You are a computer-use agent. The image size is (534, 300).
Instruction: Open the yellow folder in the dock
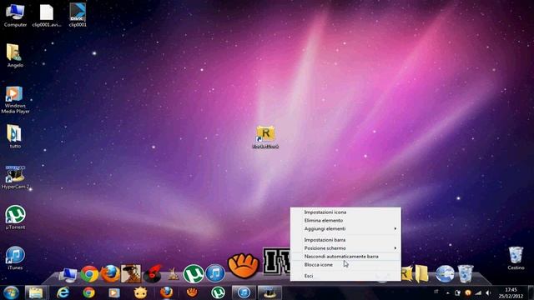coord(421,274)
